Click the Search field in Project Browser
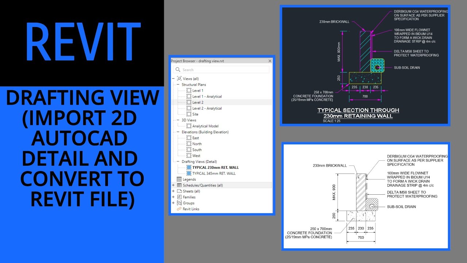Screen dimensions: 467x263 pyautogui.click(x=221, y=70)
